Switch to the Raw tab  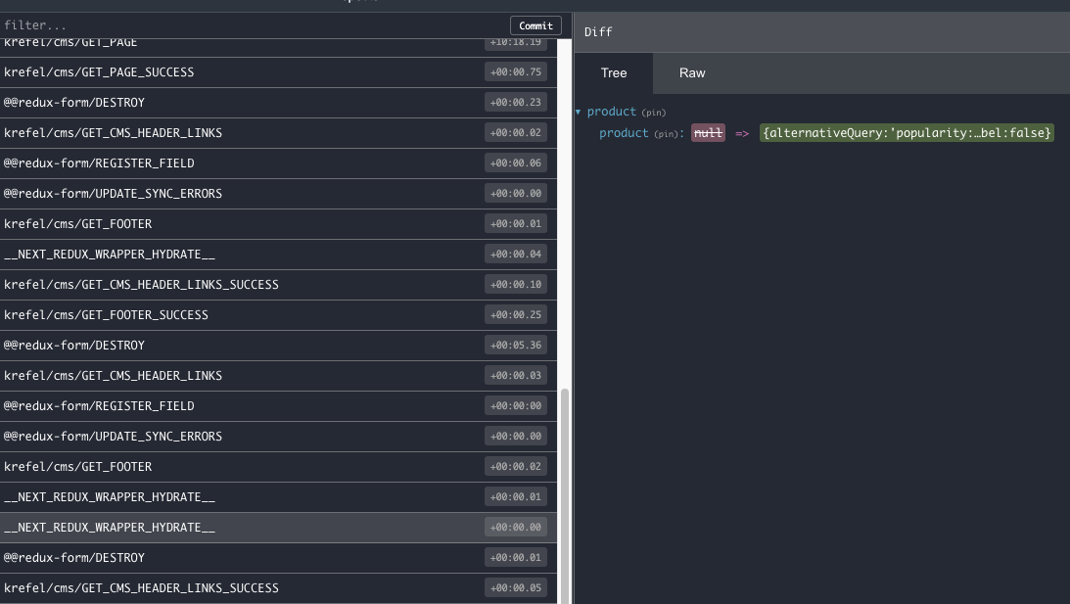coord(692,73)
